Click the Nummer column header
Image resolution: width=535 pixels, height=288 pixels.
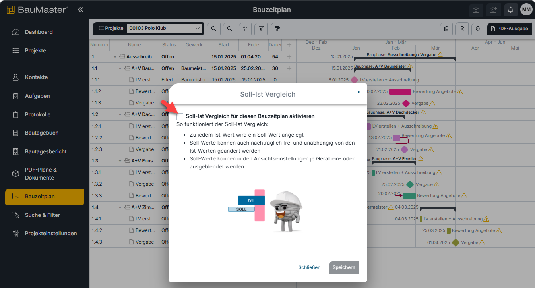point(100,45)
